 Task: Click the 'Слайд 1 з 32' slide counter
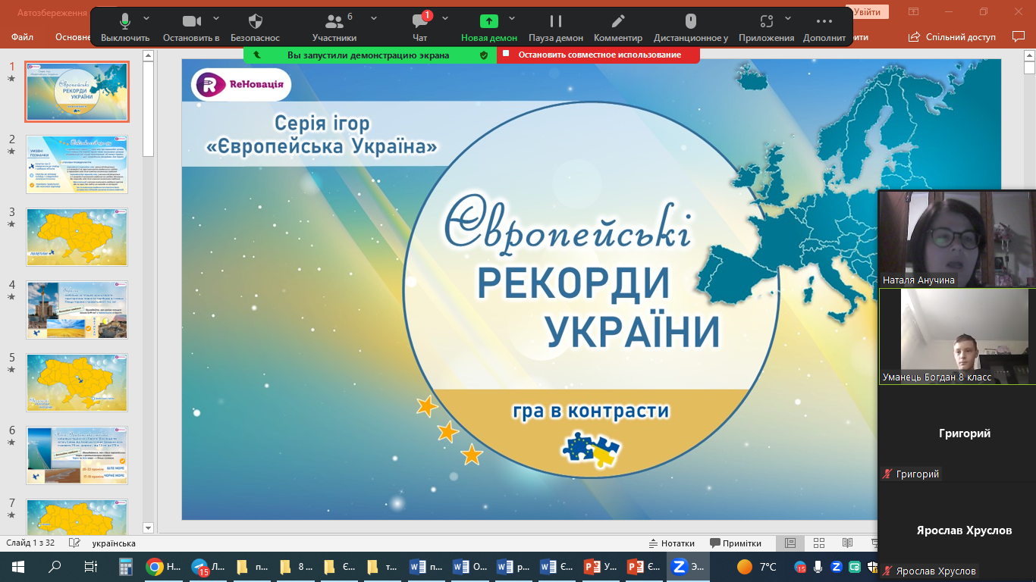click(x=32, y=543)
